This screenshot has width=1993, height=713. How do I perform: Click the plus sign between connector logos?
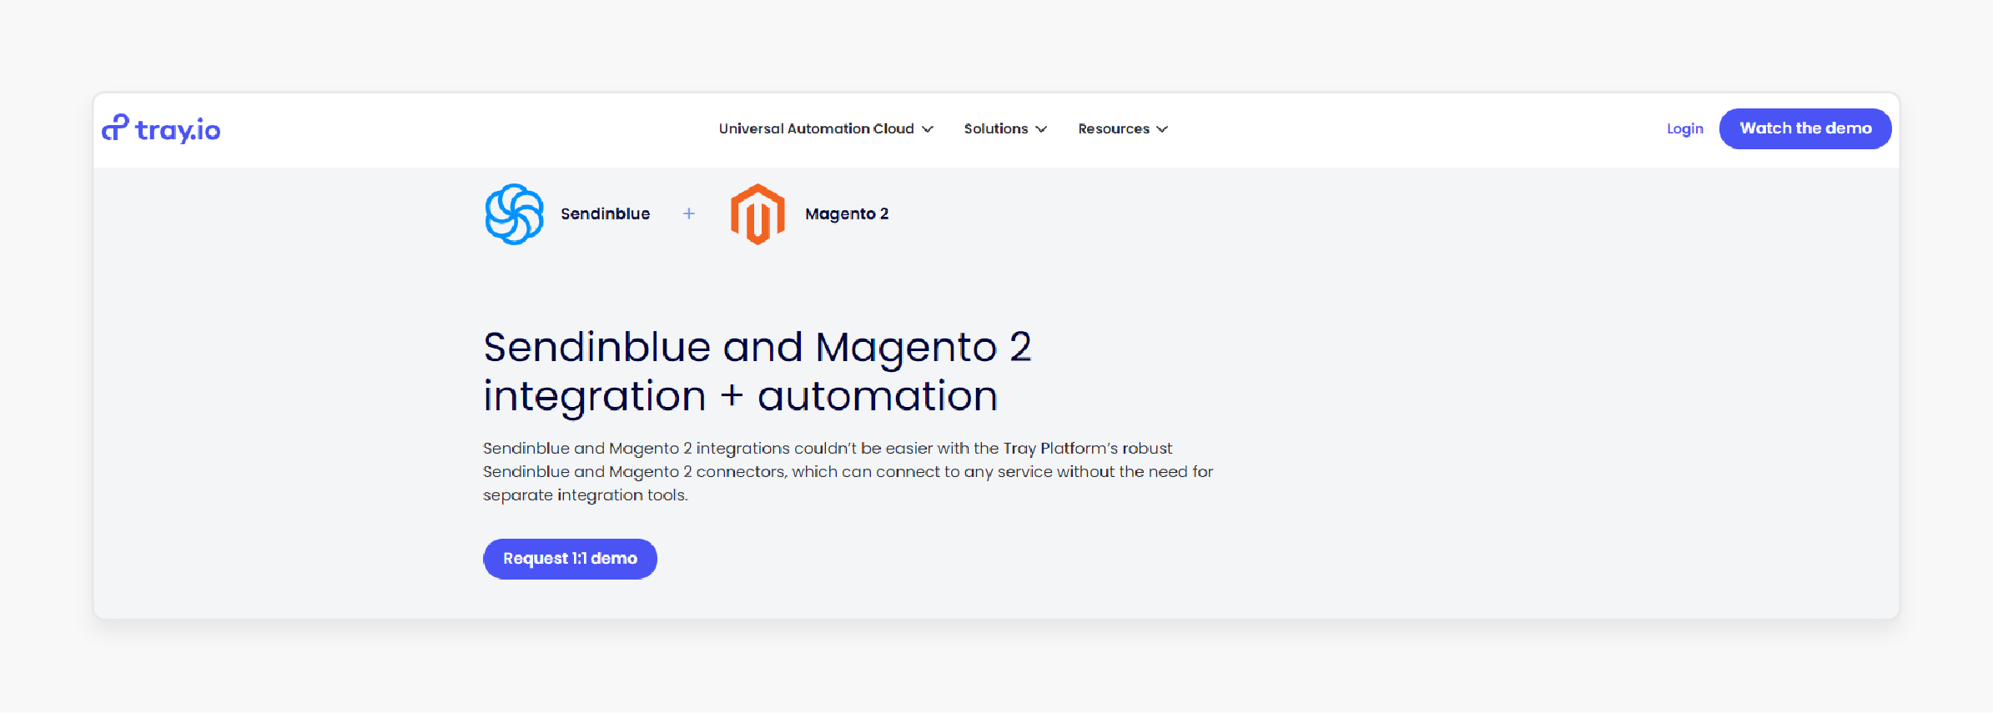tap(689, 214)
